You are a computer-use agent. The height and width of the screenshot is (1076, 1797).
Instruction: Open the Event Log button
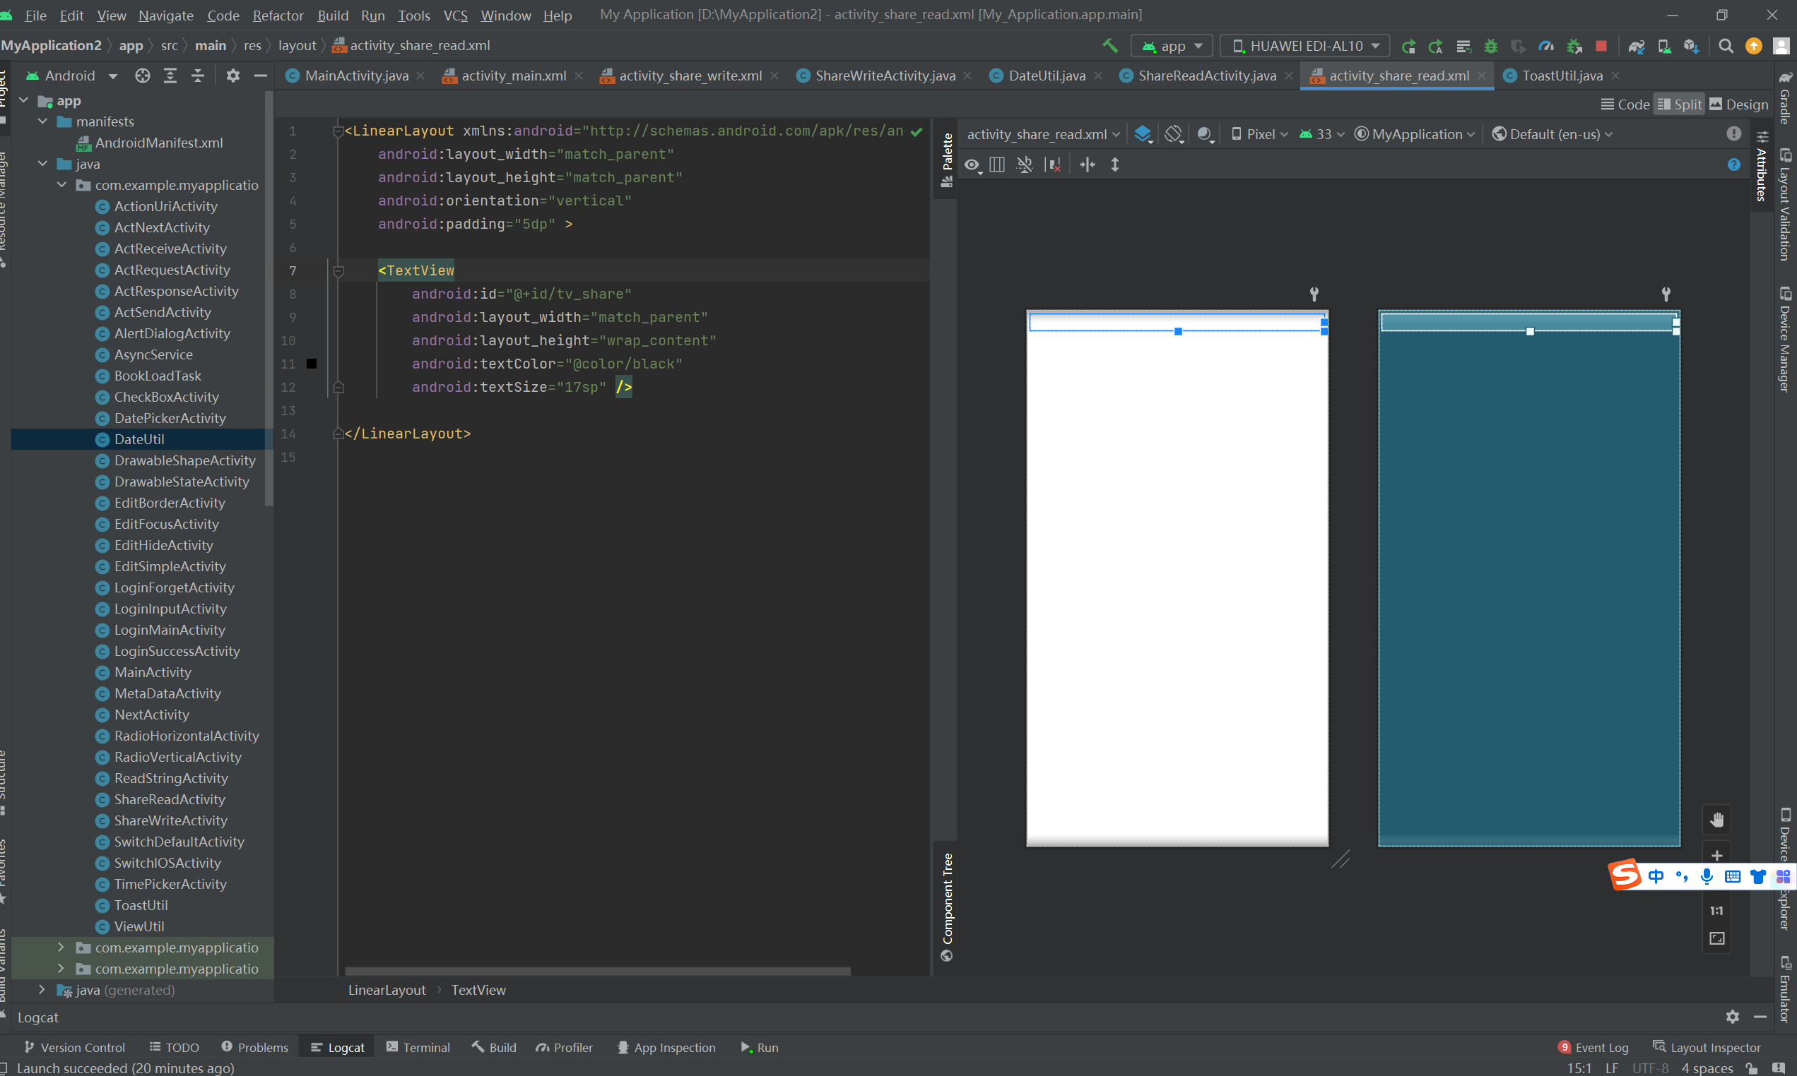click(1593, 1047)
